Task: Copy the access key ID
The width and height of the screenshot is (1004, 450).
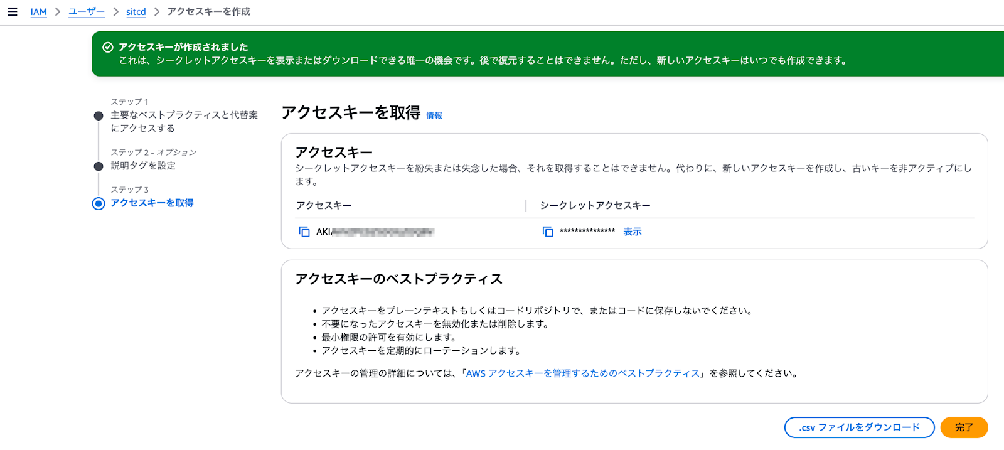Action: click(x=304, y=232)
